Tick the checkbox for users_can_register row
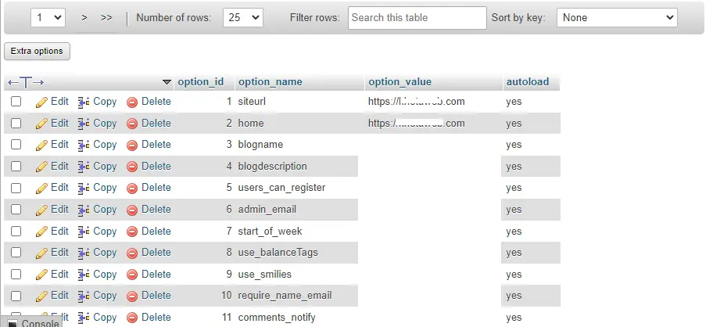This screenshot has width=713, height=327. pyautogui.click(x=16, y=188)
